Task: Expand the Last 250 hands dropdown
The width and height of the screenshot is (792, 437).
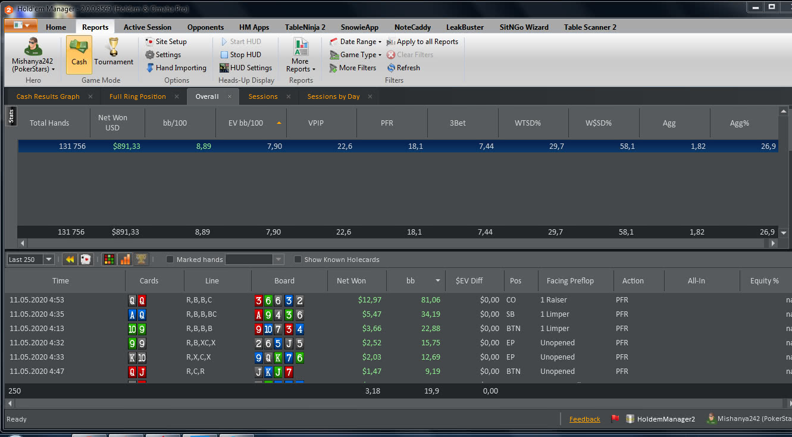Action: 48,260
